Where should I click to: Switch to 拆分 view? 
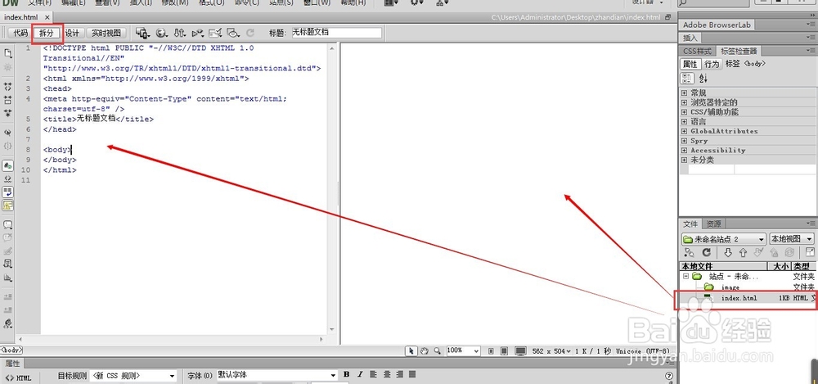pyautogui.click(x=47, y=33)
